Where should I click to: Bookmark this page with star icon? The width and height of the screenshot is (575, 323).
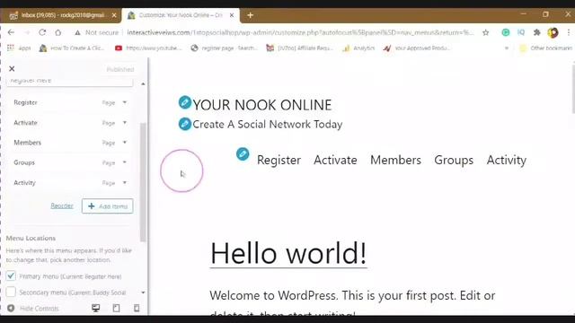(x=485, y=32)
